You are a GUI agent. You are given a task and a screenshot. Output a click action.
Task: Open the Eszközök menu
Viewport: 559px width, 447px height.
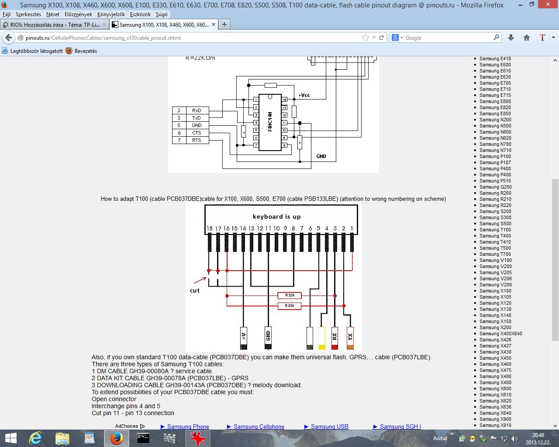[140, 14]
